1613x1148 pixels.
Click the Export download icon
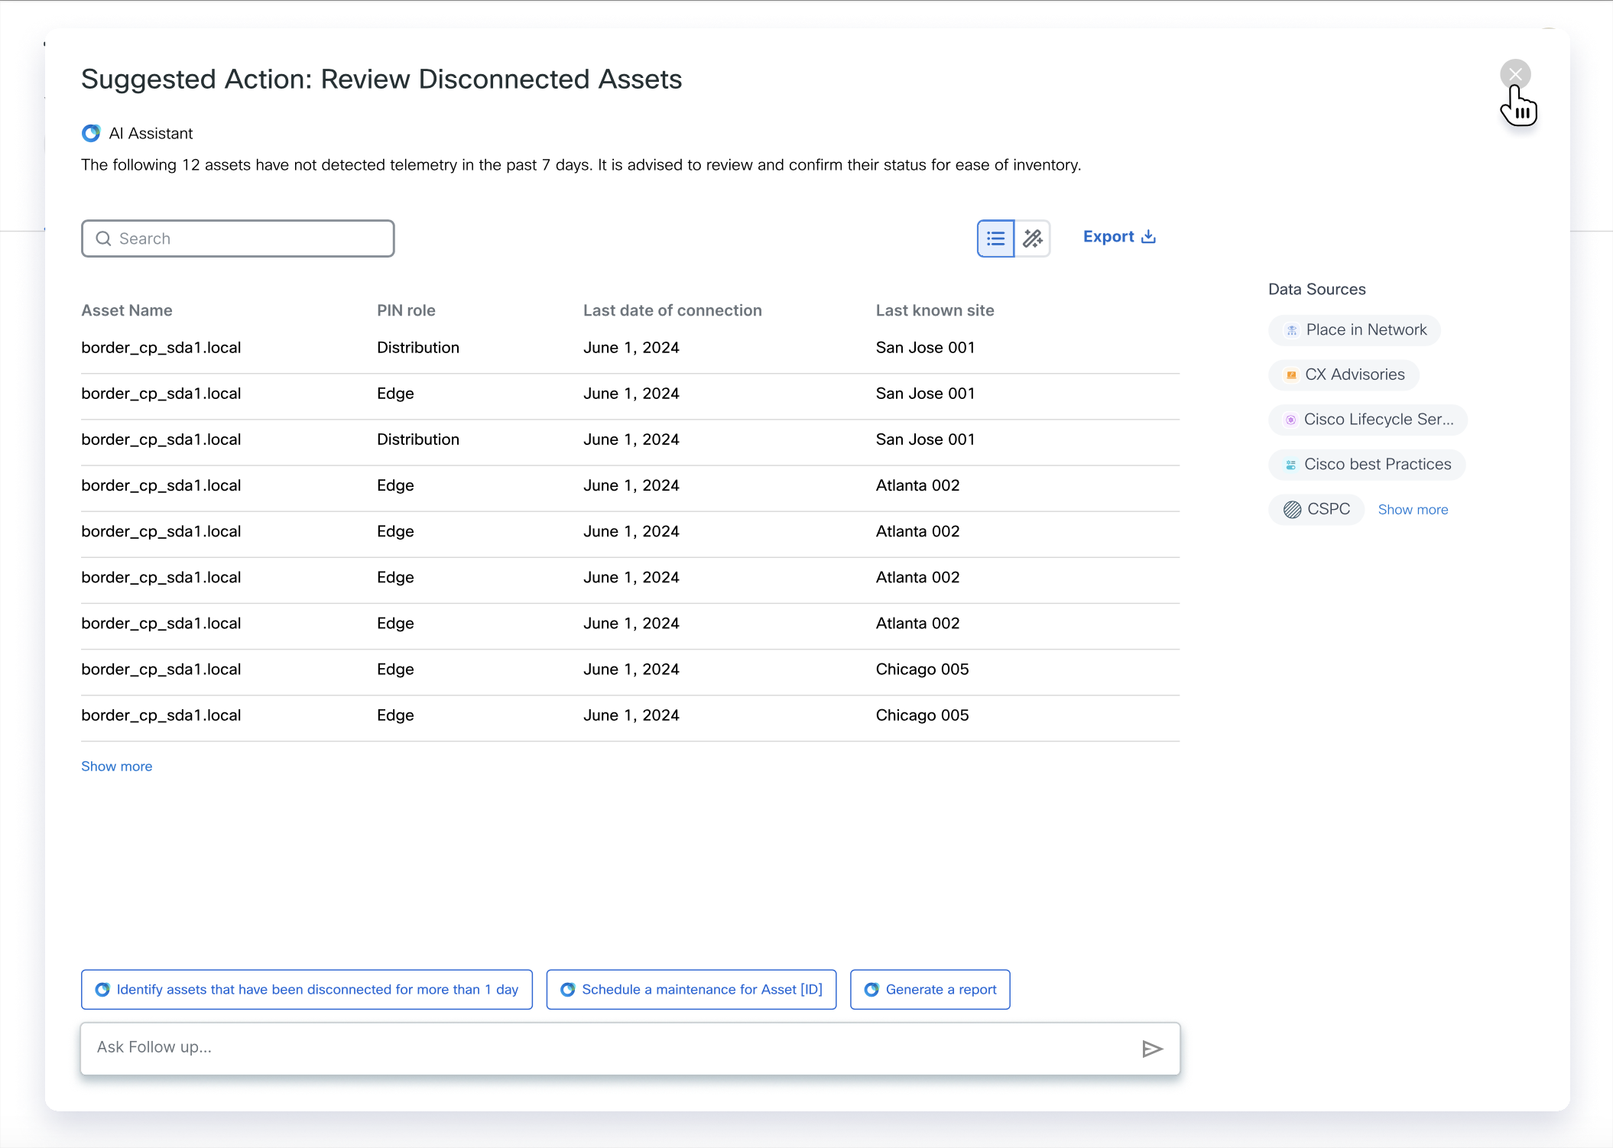(x=1148, y=237)
